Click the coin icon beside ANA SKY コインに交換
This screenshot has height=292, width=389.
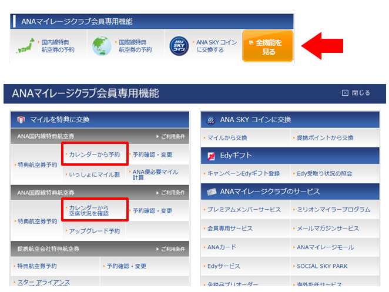(x=210, y=120)
